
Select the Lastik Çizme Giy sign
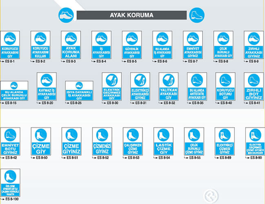163,141
